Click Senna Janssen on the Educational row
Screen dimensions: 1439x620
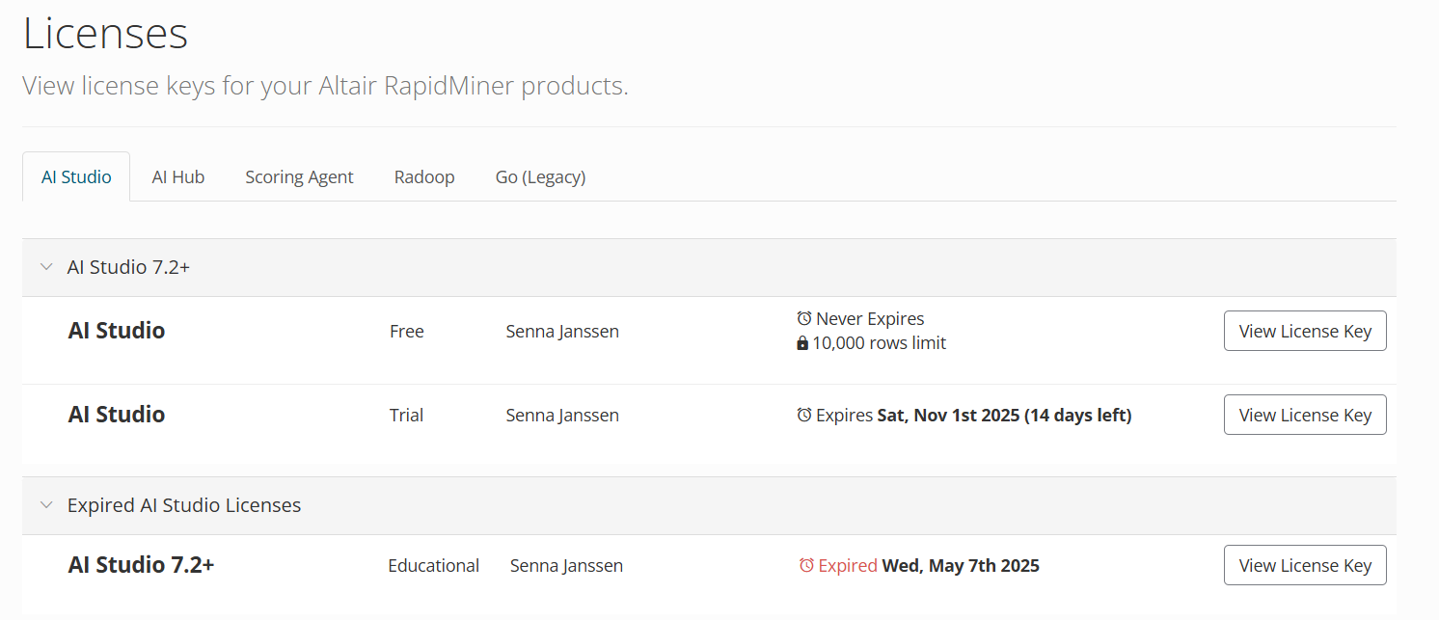pyautogui.click(x=566, y=566)
